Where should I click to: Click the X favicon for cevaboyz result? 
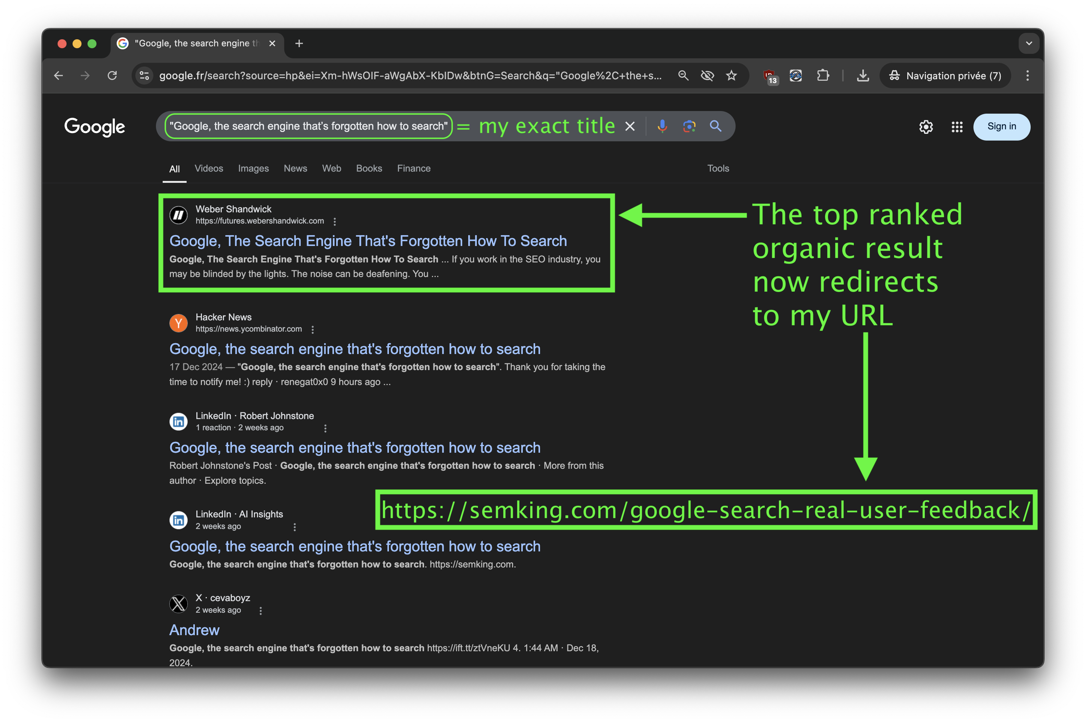tap(178, 604)
